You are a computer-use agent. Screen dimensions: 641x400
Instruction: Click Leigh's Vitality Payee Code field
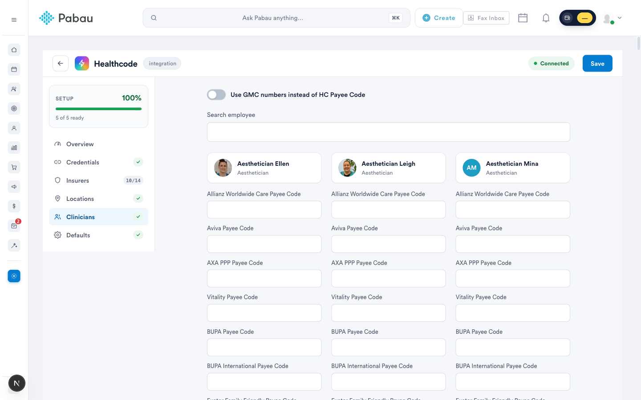click(389, 313)
